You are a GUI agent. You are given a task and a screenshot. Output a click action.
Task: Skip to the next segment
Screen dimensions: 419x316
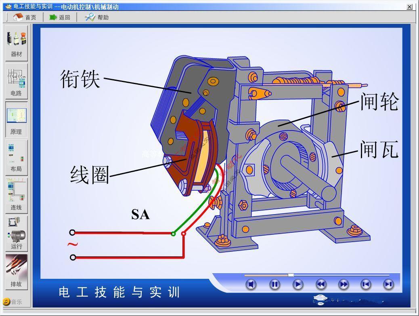(388, 284)
